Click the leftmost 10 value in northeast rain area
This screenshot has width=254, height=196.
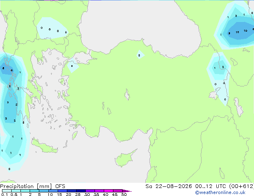click(237, 32)
